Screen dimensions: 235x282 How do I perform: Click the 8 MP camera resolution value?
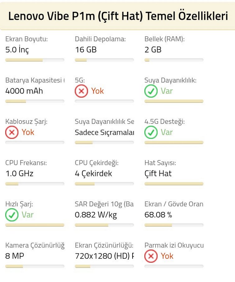[15, 256]
